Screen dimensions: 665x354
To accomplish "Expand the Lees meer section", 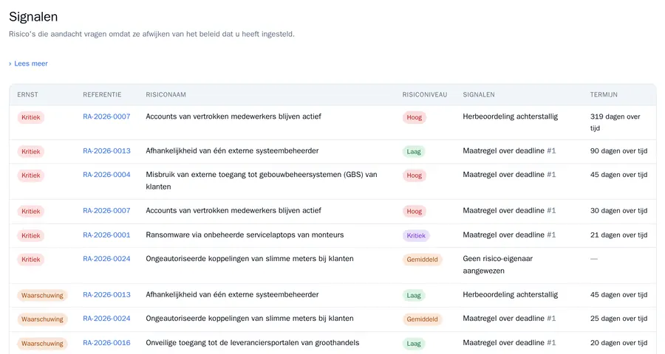I will (28, 63).
